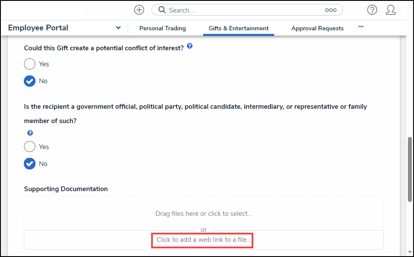Click into the Search input field
The image size is (414, 257).
pos(243,10)
